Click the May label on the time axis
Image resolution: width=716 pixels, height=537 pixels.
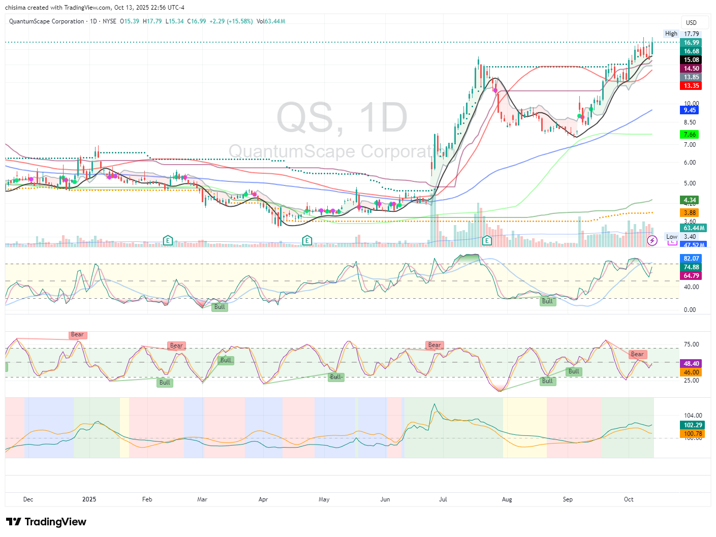324,499
